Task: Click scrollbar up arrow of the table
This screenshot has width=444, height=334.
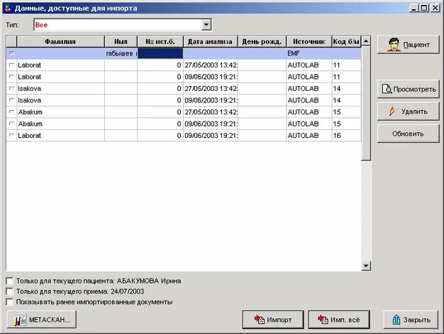Action: coord(366,41)
